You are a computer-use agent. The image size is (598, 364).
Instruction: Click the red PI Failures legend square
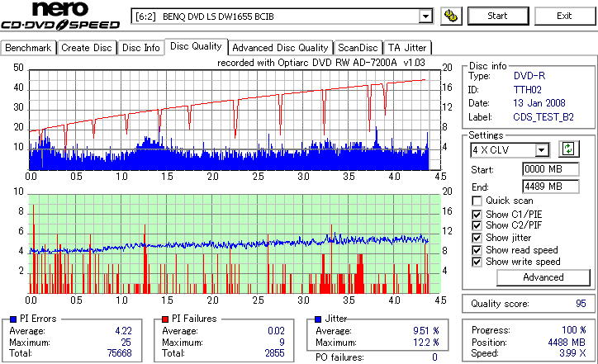pyautogui.click(x=165, y=319)
